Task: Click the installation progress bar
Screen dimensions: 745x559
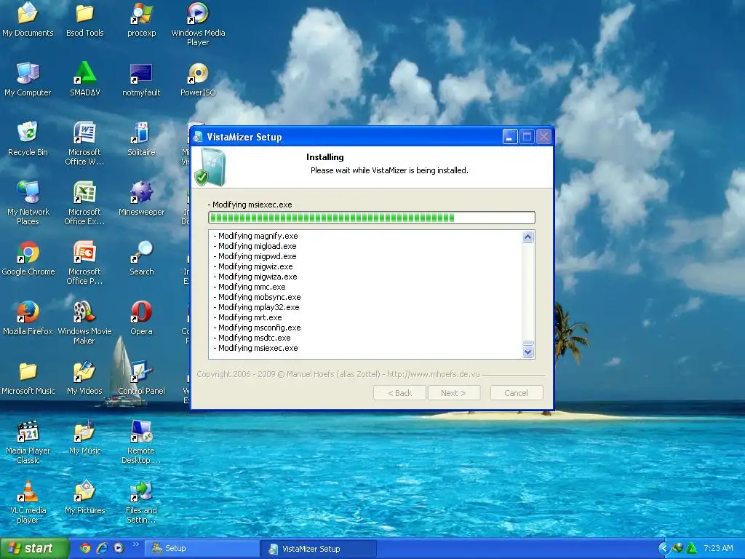Action: tap(372, 218)
